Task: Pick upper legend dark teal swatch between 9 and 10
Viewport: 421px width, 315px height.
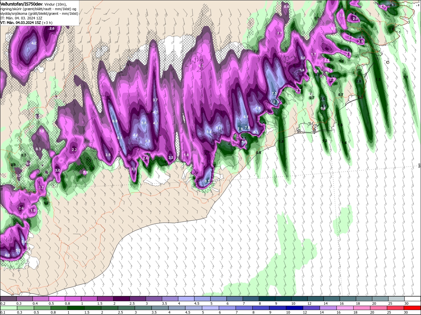Action: (x=283, y=299)
